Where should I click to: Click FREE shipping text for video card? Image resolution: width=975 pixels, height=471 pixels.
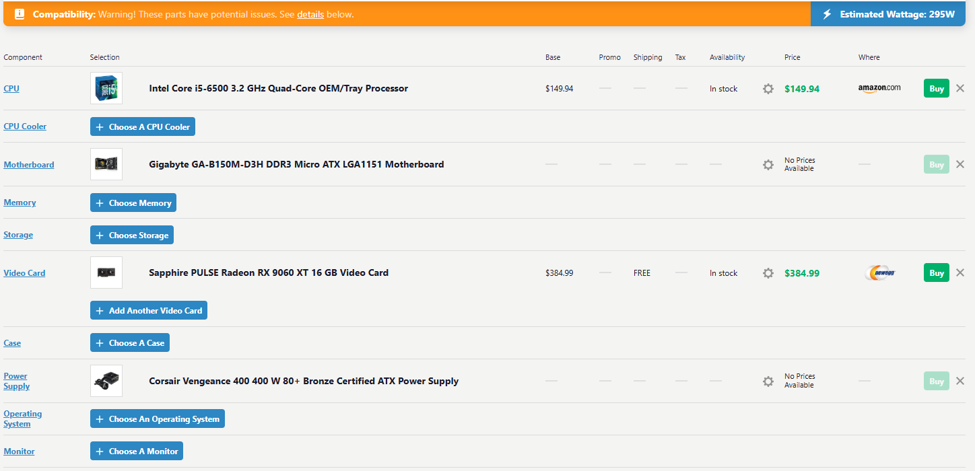pyautogui.click(x=642, y=273)
